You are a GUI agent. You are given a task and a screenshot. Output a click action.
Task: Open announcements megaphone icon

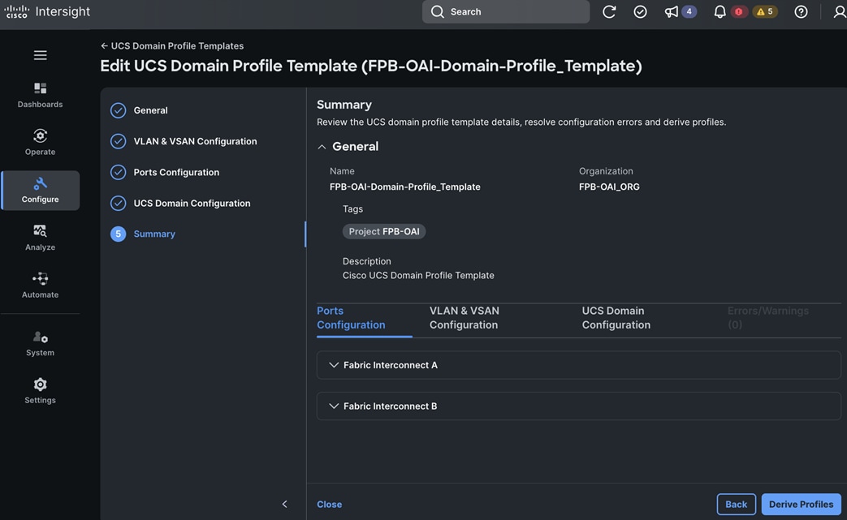pos(672,12)
